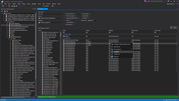Click the info icon beside Date columns
This screenshot has height=101, width=179.
coord(90,14)
